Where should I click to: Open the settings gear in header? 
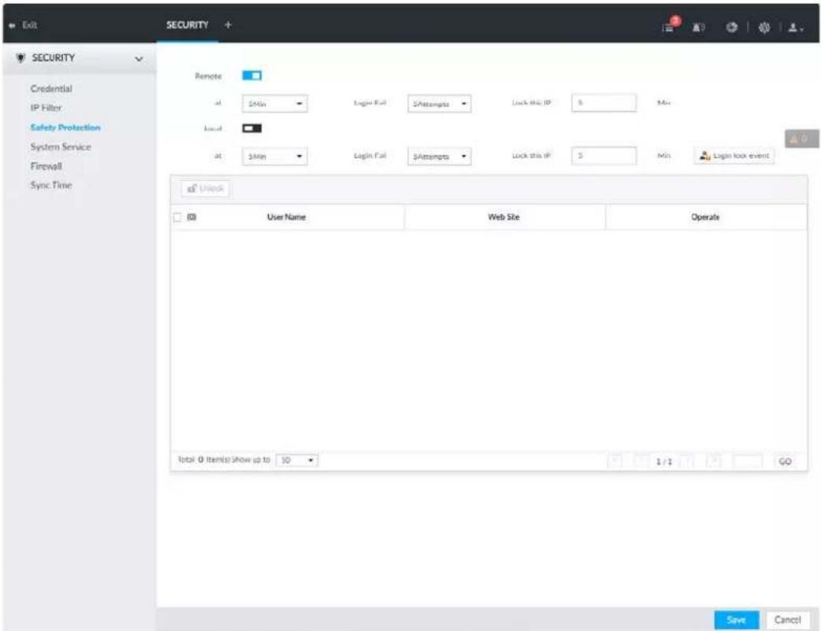coord(764,28)
